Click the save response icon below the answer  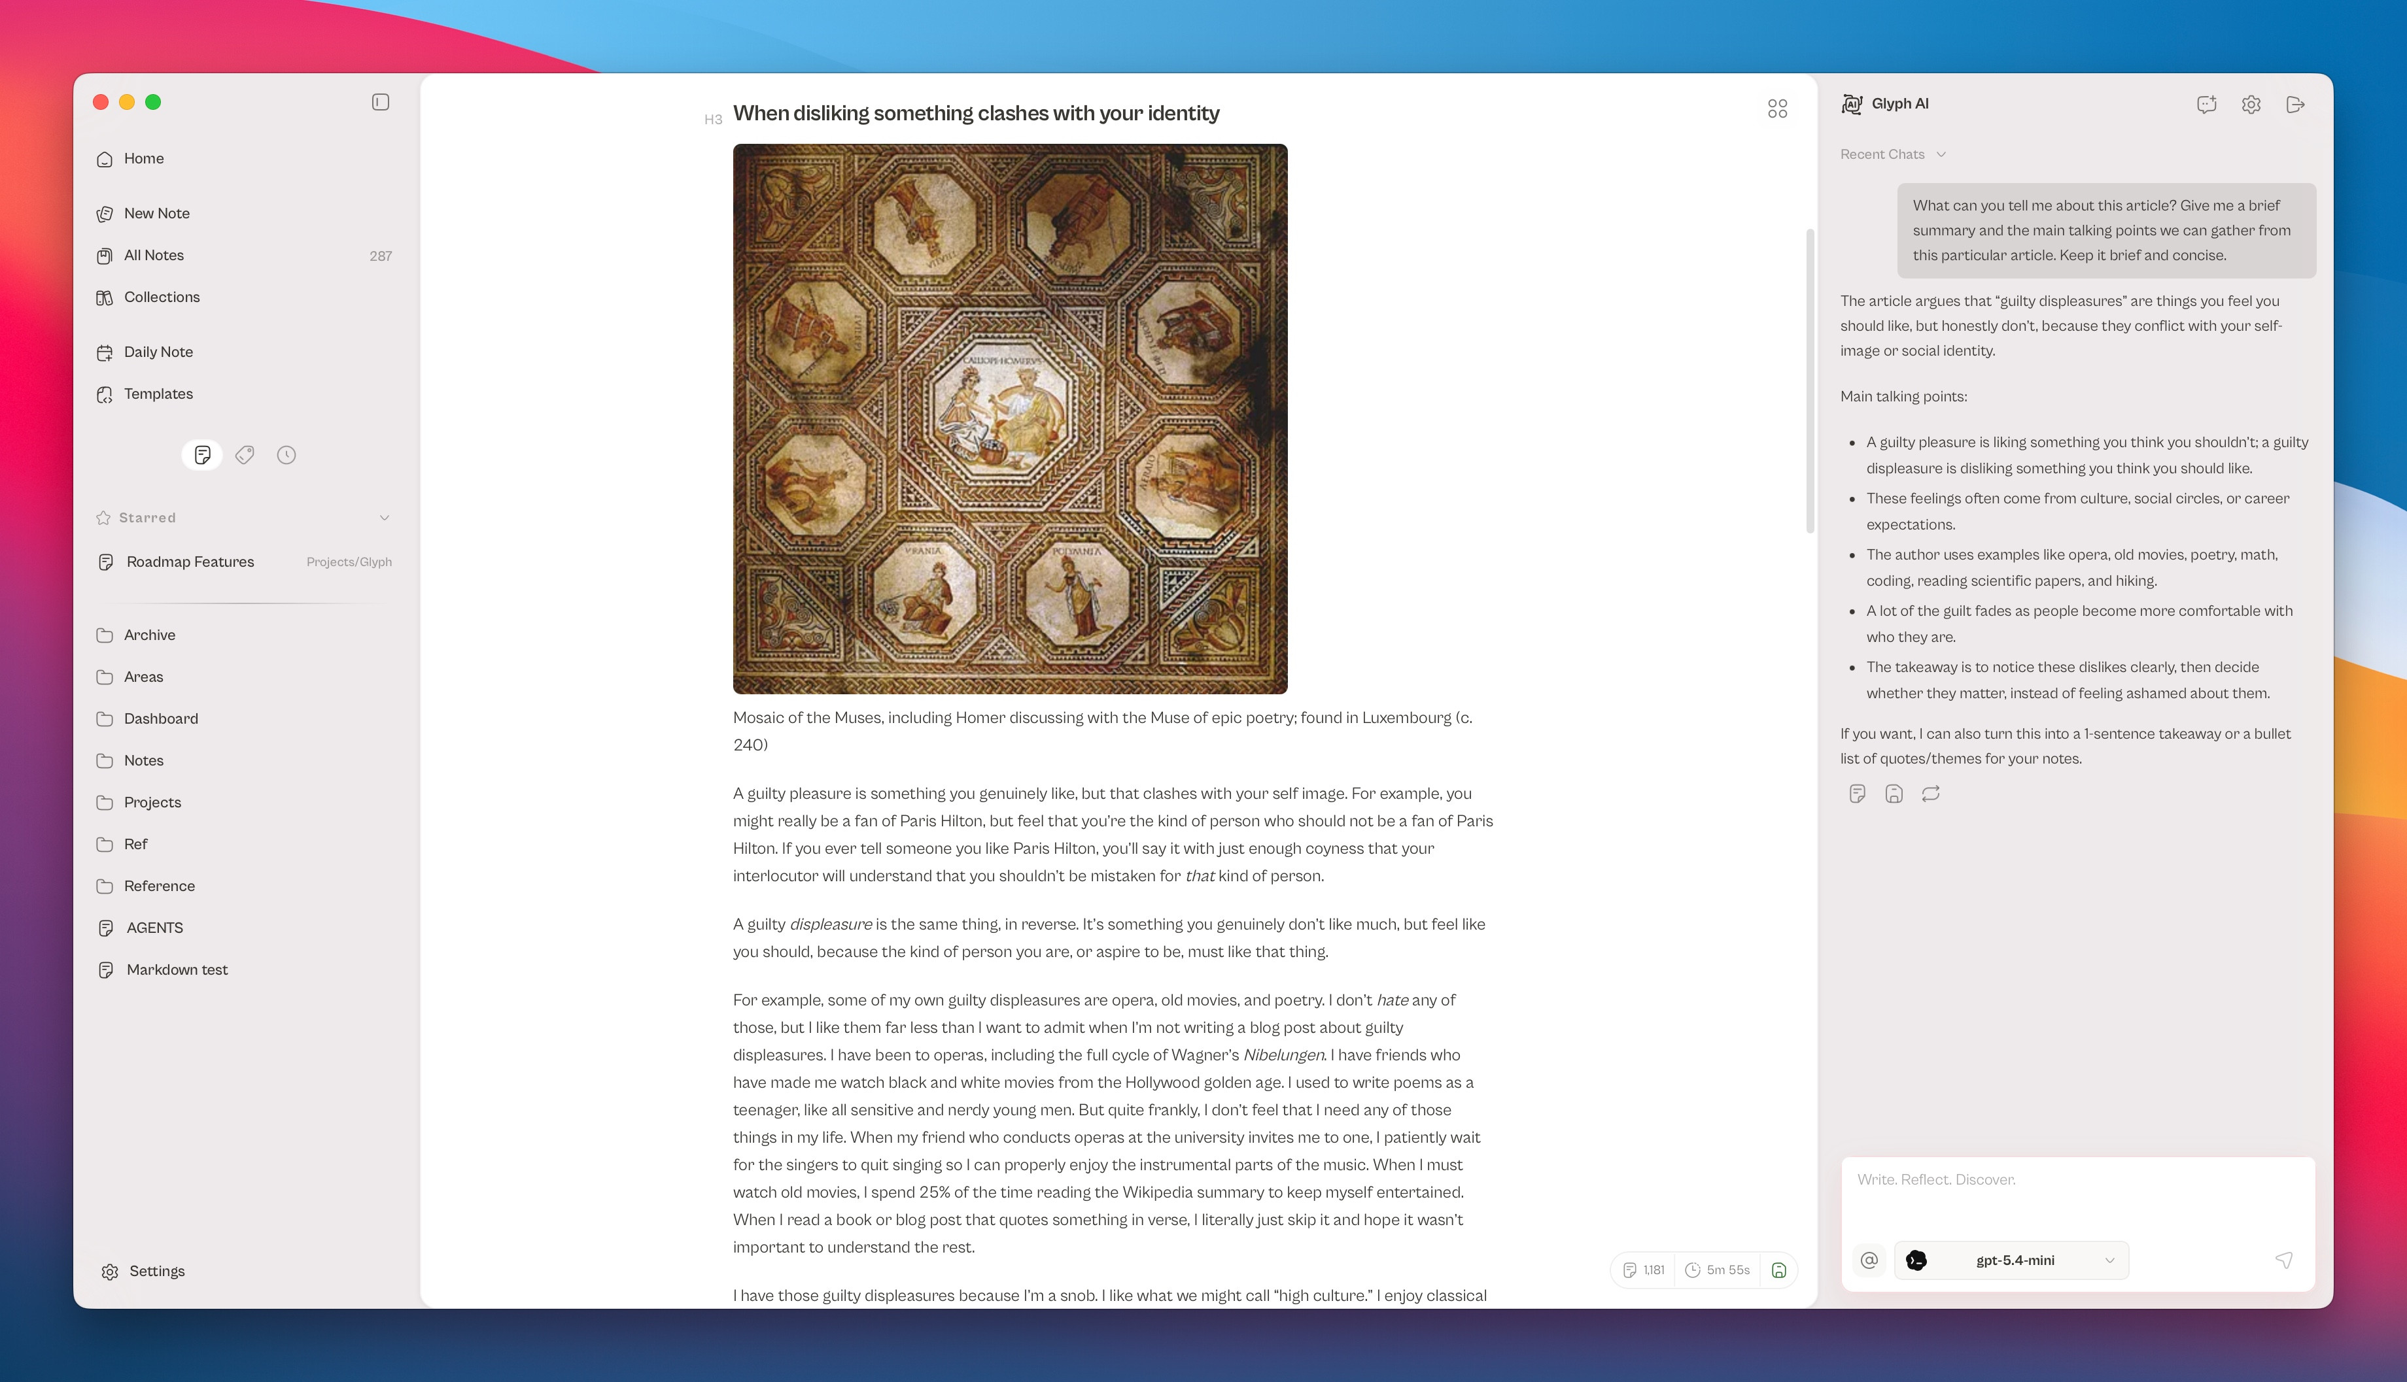pyautogui.click(x=1894, y=794)
